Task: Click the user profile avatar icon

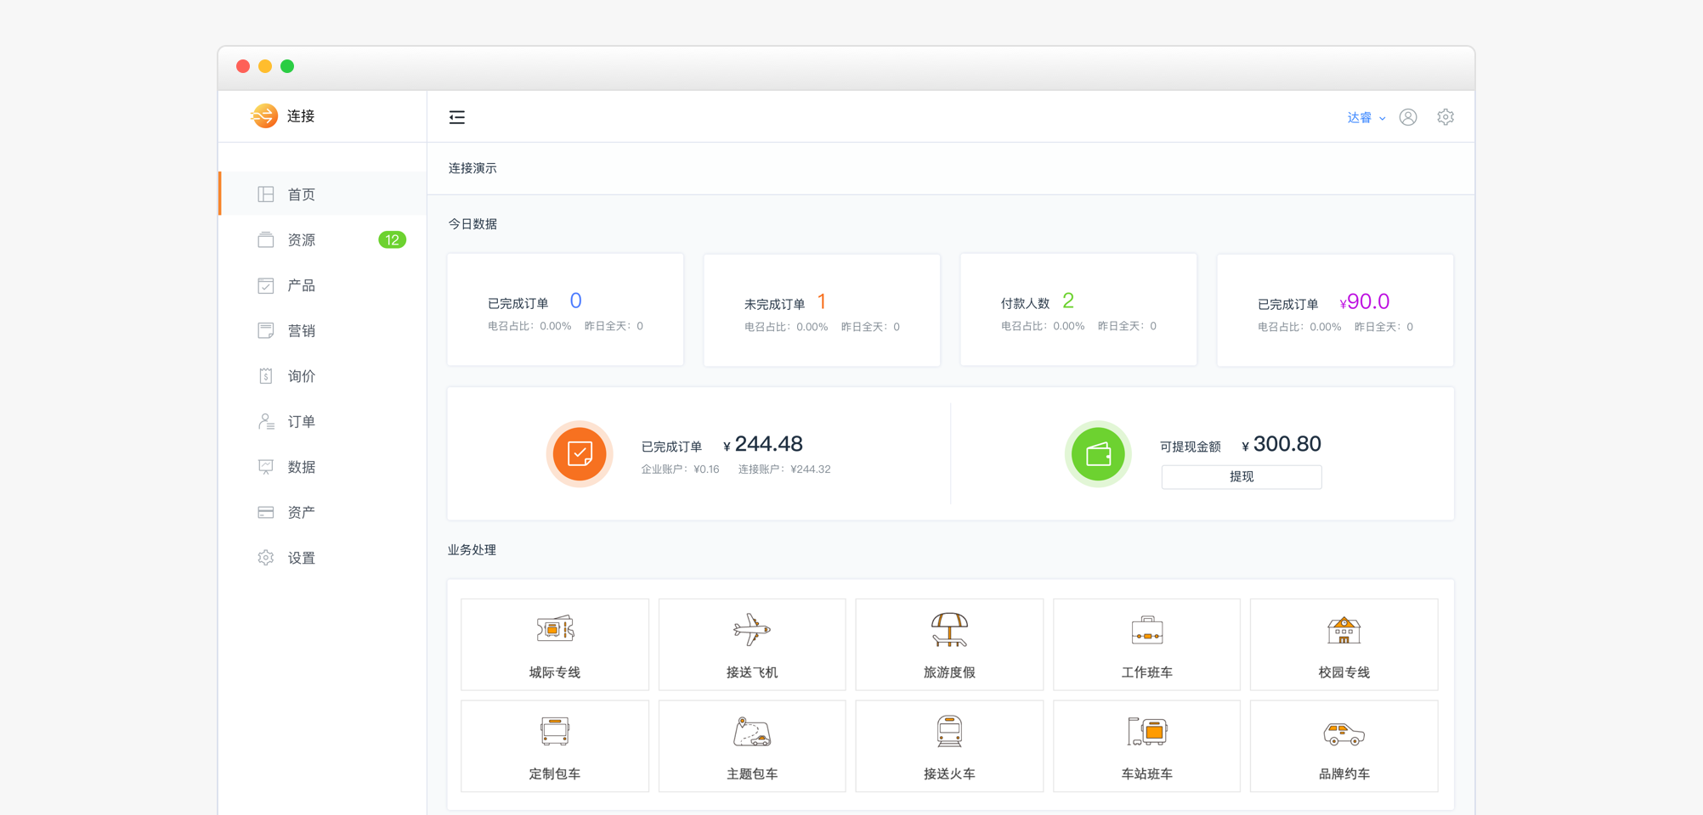Action: pos(1408,117)
